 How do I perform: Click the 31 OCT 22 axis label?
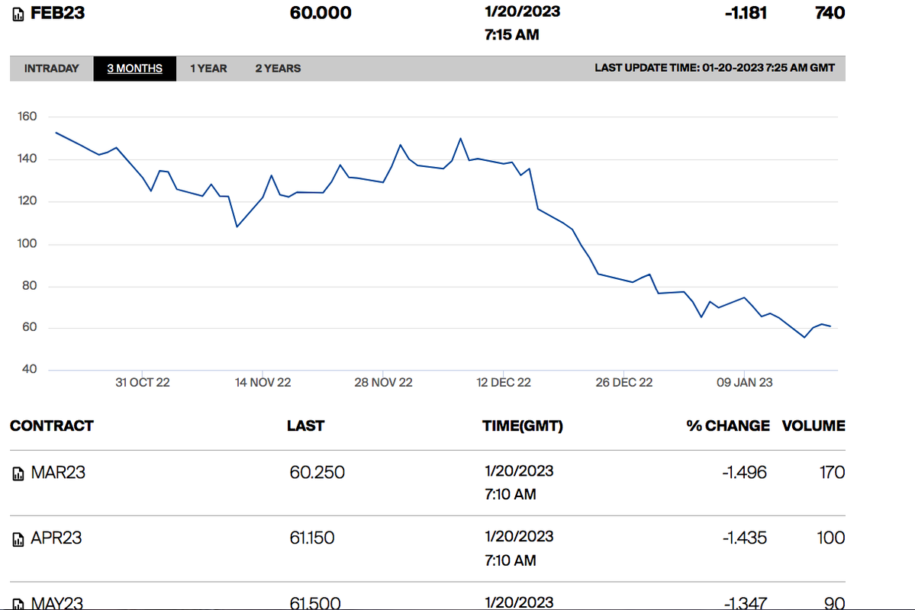(143, 383)
